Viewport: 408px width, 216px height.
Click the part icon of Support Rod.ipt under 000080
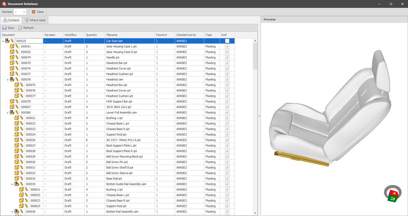click(17, 134)
